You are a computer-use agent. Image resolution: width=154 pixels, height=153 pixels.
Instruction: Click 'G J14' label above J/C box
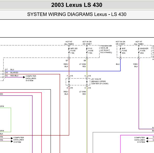click(x=88, y=76)
